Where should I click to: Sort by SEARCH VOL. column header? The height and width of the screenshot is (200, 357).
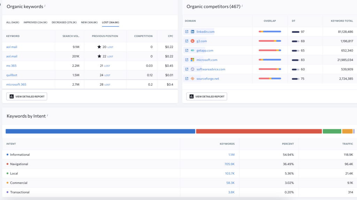pos(71,36)
